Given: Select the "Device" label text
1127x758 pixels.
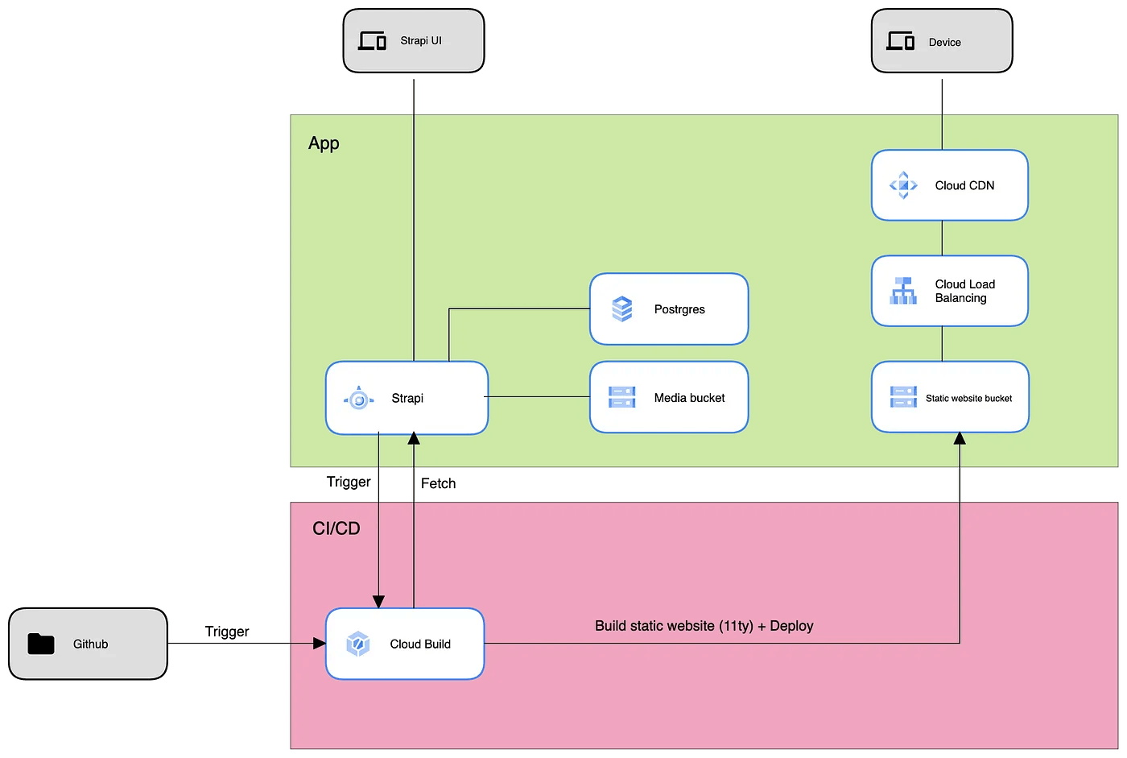Looking at the screenshot, I should [x=944, y=42].
